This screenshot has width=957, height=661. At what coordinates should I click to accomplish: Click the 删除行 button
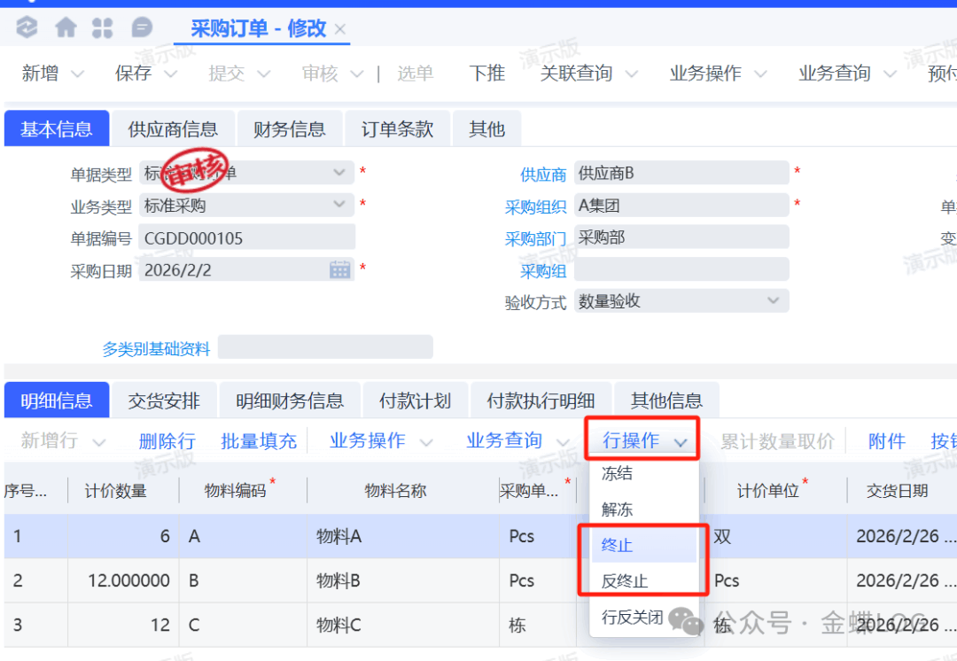pyautogui.click(x=167, y=441)
